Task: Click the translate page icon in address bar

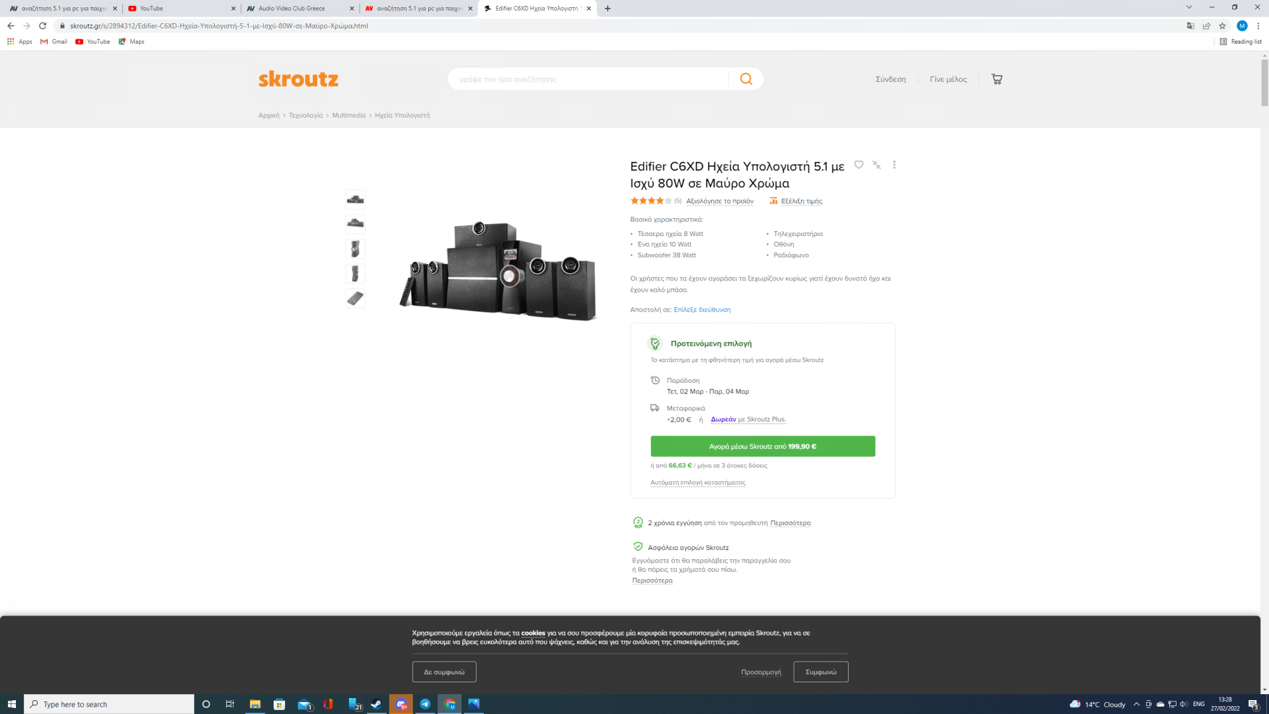Action: (x=1190, y=26)
